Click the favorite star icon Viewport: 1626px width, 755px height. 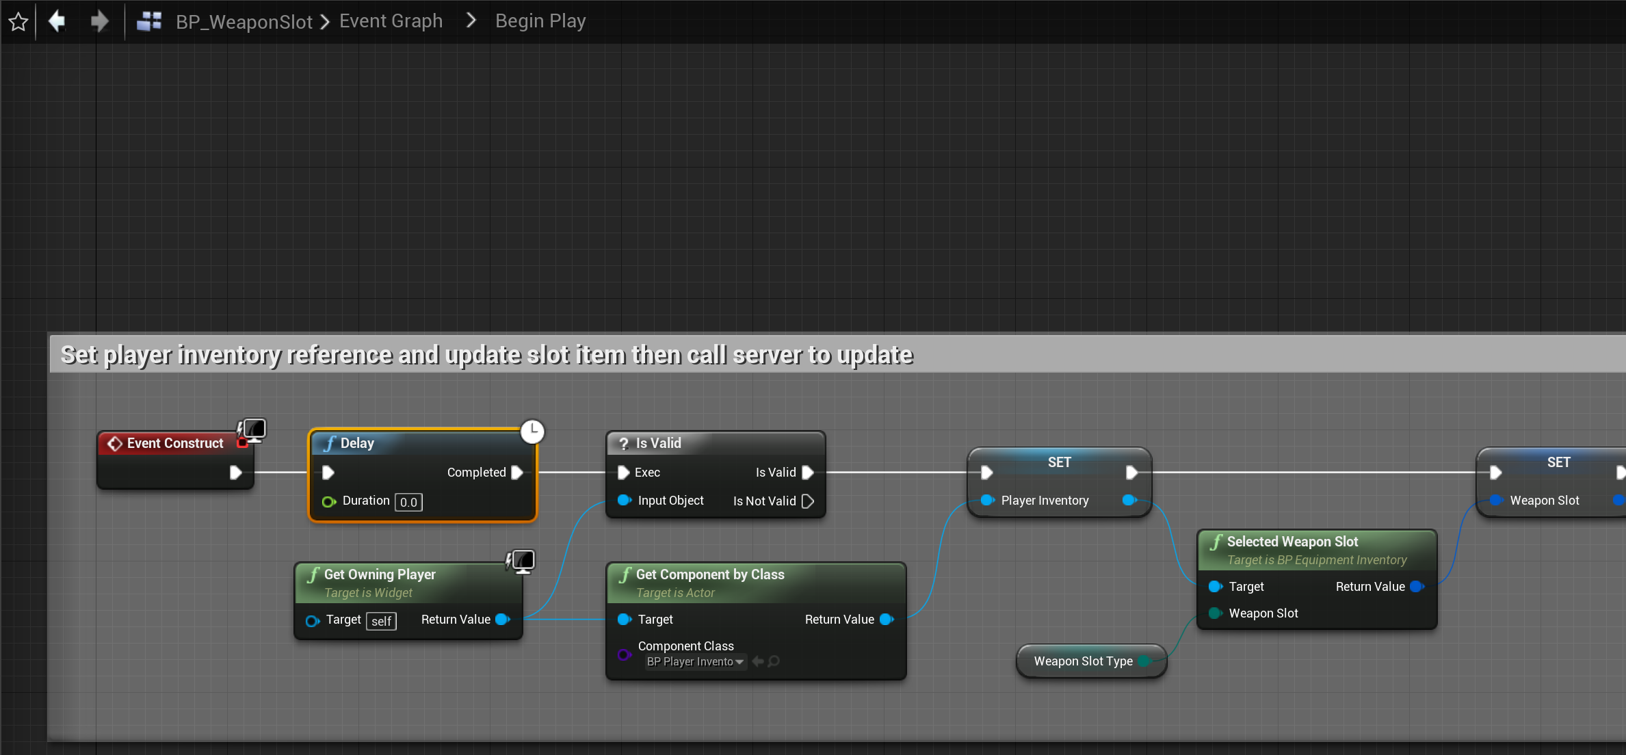pos(18,22)
